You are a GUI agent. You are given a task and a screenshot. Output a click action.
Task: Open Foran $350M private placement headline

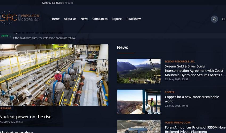195,129
